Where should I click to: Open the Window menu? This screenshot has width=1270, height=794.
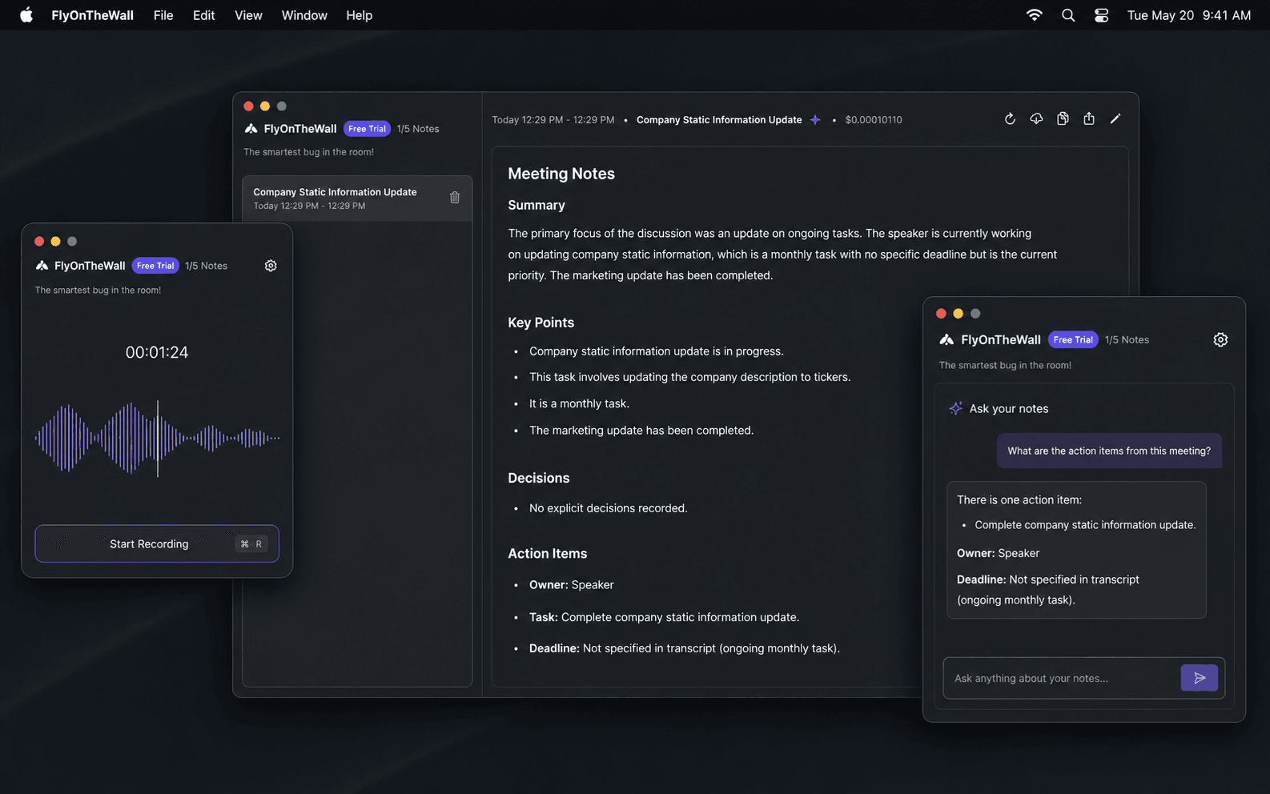coord(304,15)
